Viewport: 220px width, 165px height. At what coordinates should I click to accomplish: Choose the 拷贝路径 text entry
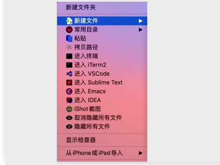86,47
